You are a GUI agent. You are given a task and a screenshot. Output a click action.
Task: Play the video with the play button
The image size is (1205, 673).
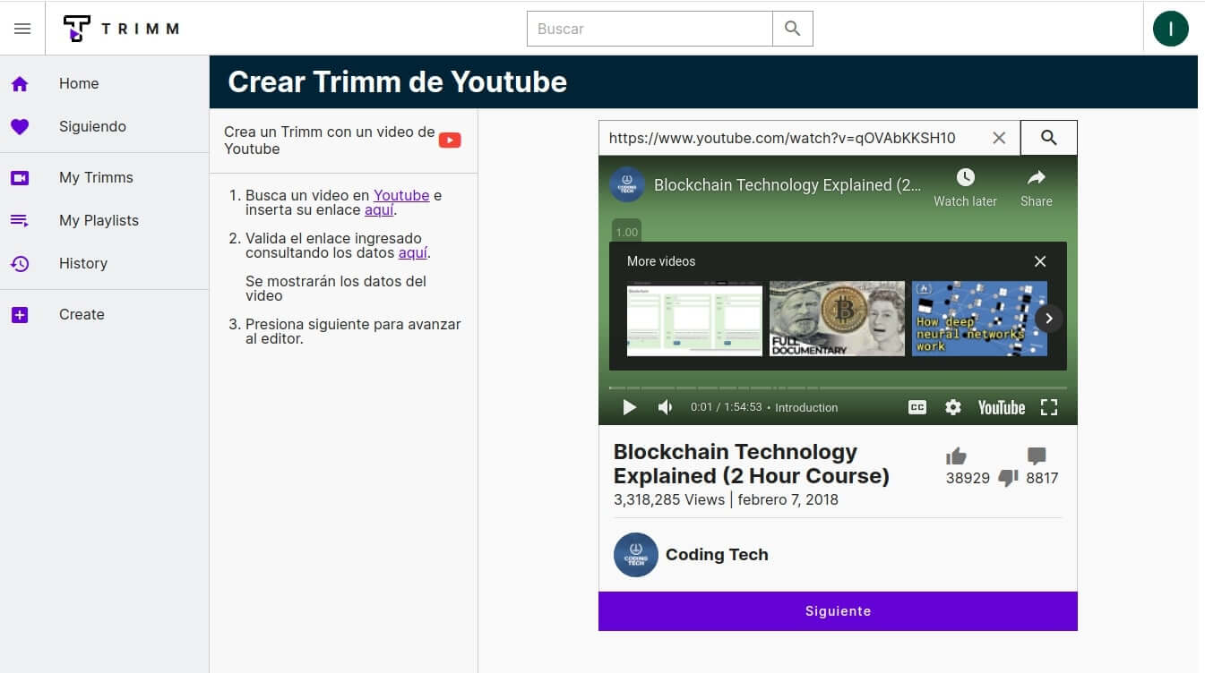(x=629, y=407)
